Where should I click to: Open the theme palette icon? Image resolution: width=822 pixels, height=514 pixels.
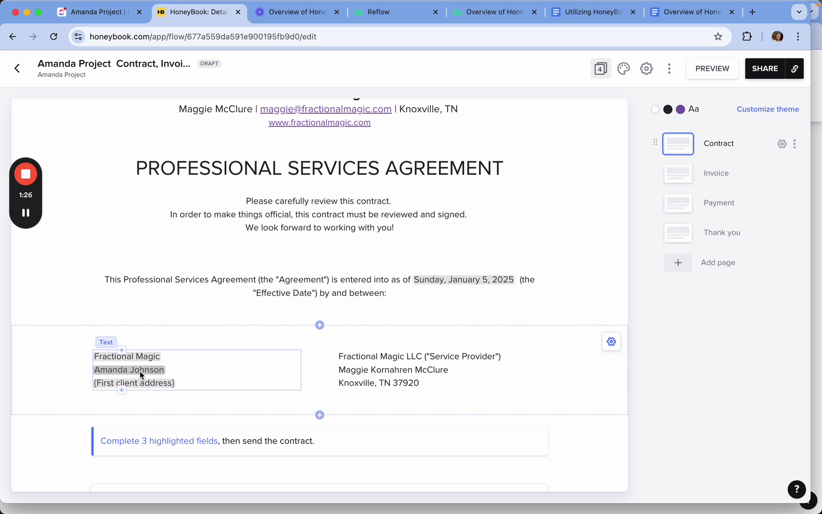click(623, 69)
